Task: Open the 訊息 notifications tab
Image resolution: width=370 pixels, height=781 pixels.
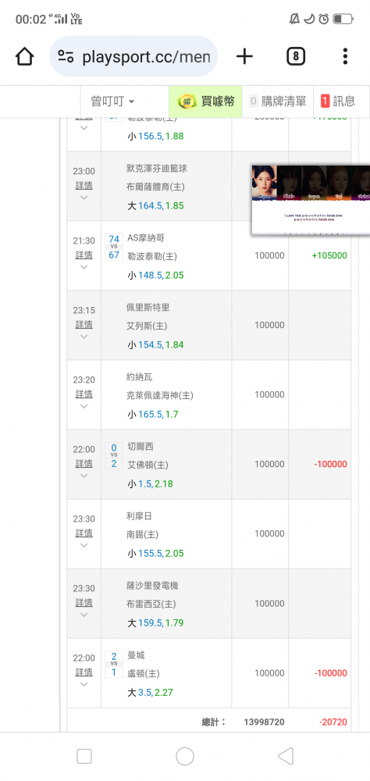Action: [x=338, y=102]
